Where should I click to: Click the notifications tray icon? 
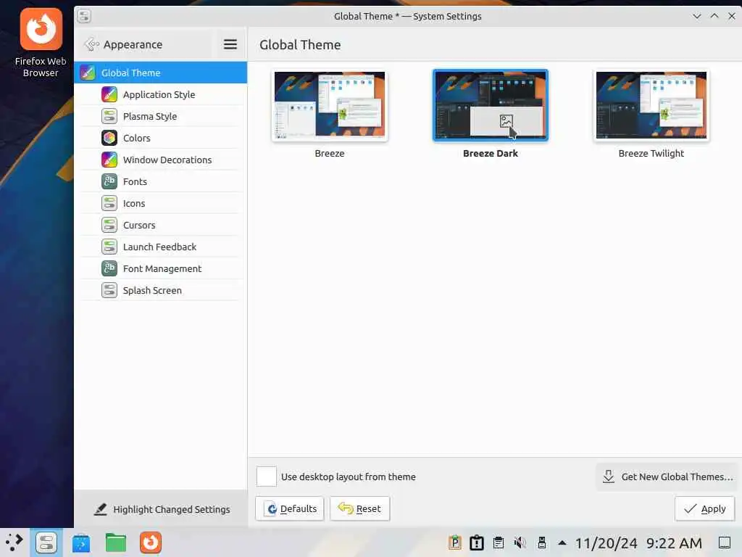click(x=477, y=542)
